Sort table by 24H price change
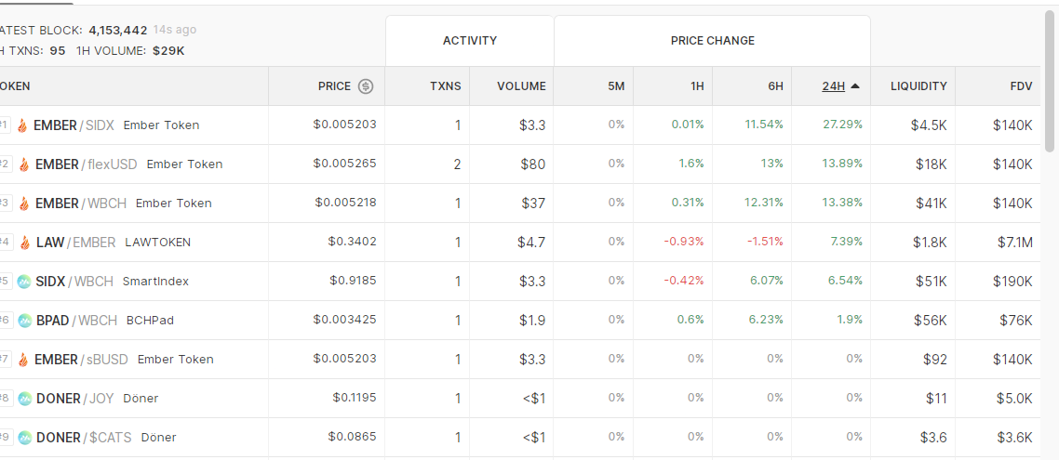The height and width of the screenshot is (460, 1059). click(834, 86)
